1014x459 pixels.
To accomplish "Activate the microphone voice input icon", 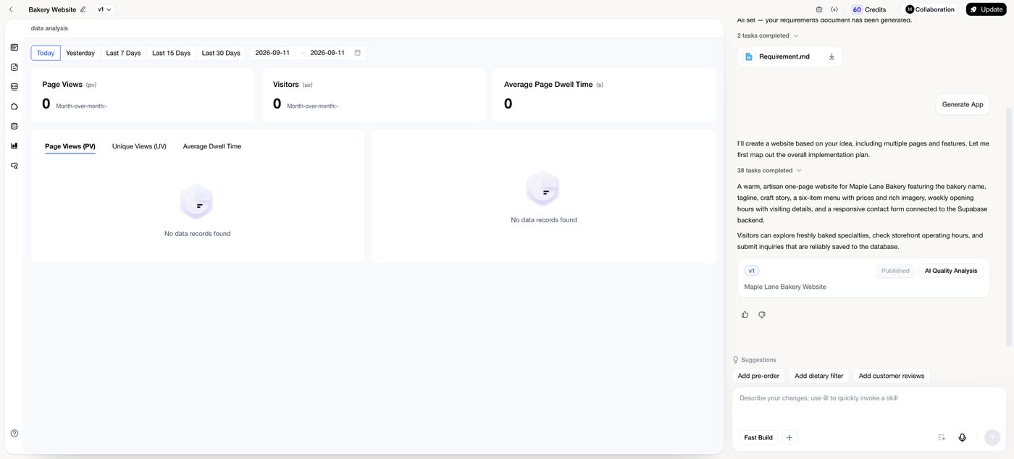I will point(962,437).
